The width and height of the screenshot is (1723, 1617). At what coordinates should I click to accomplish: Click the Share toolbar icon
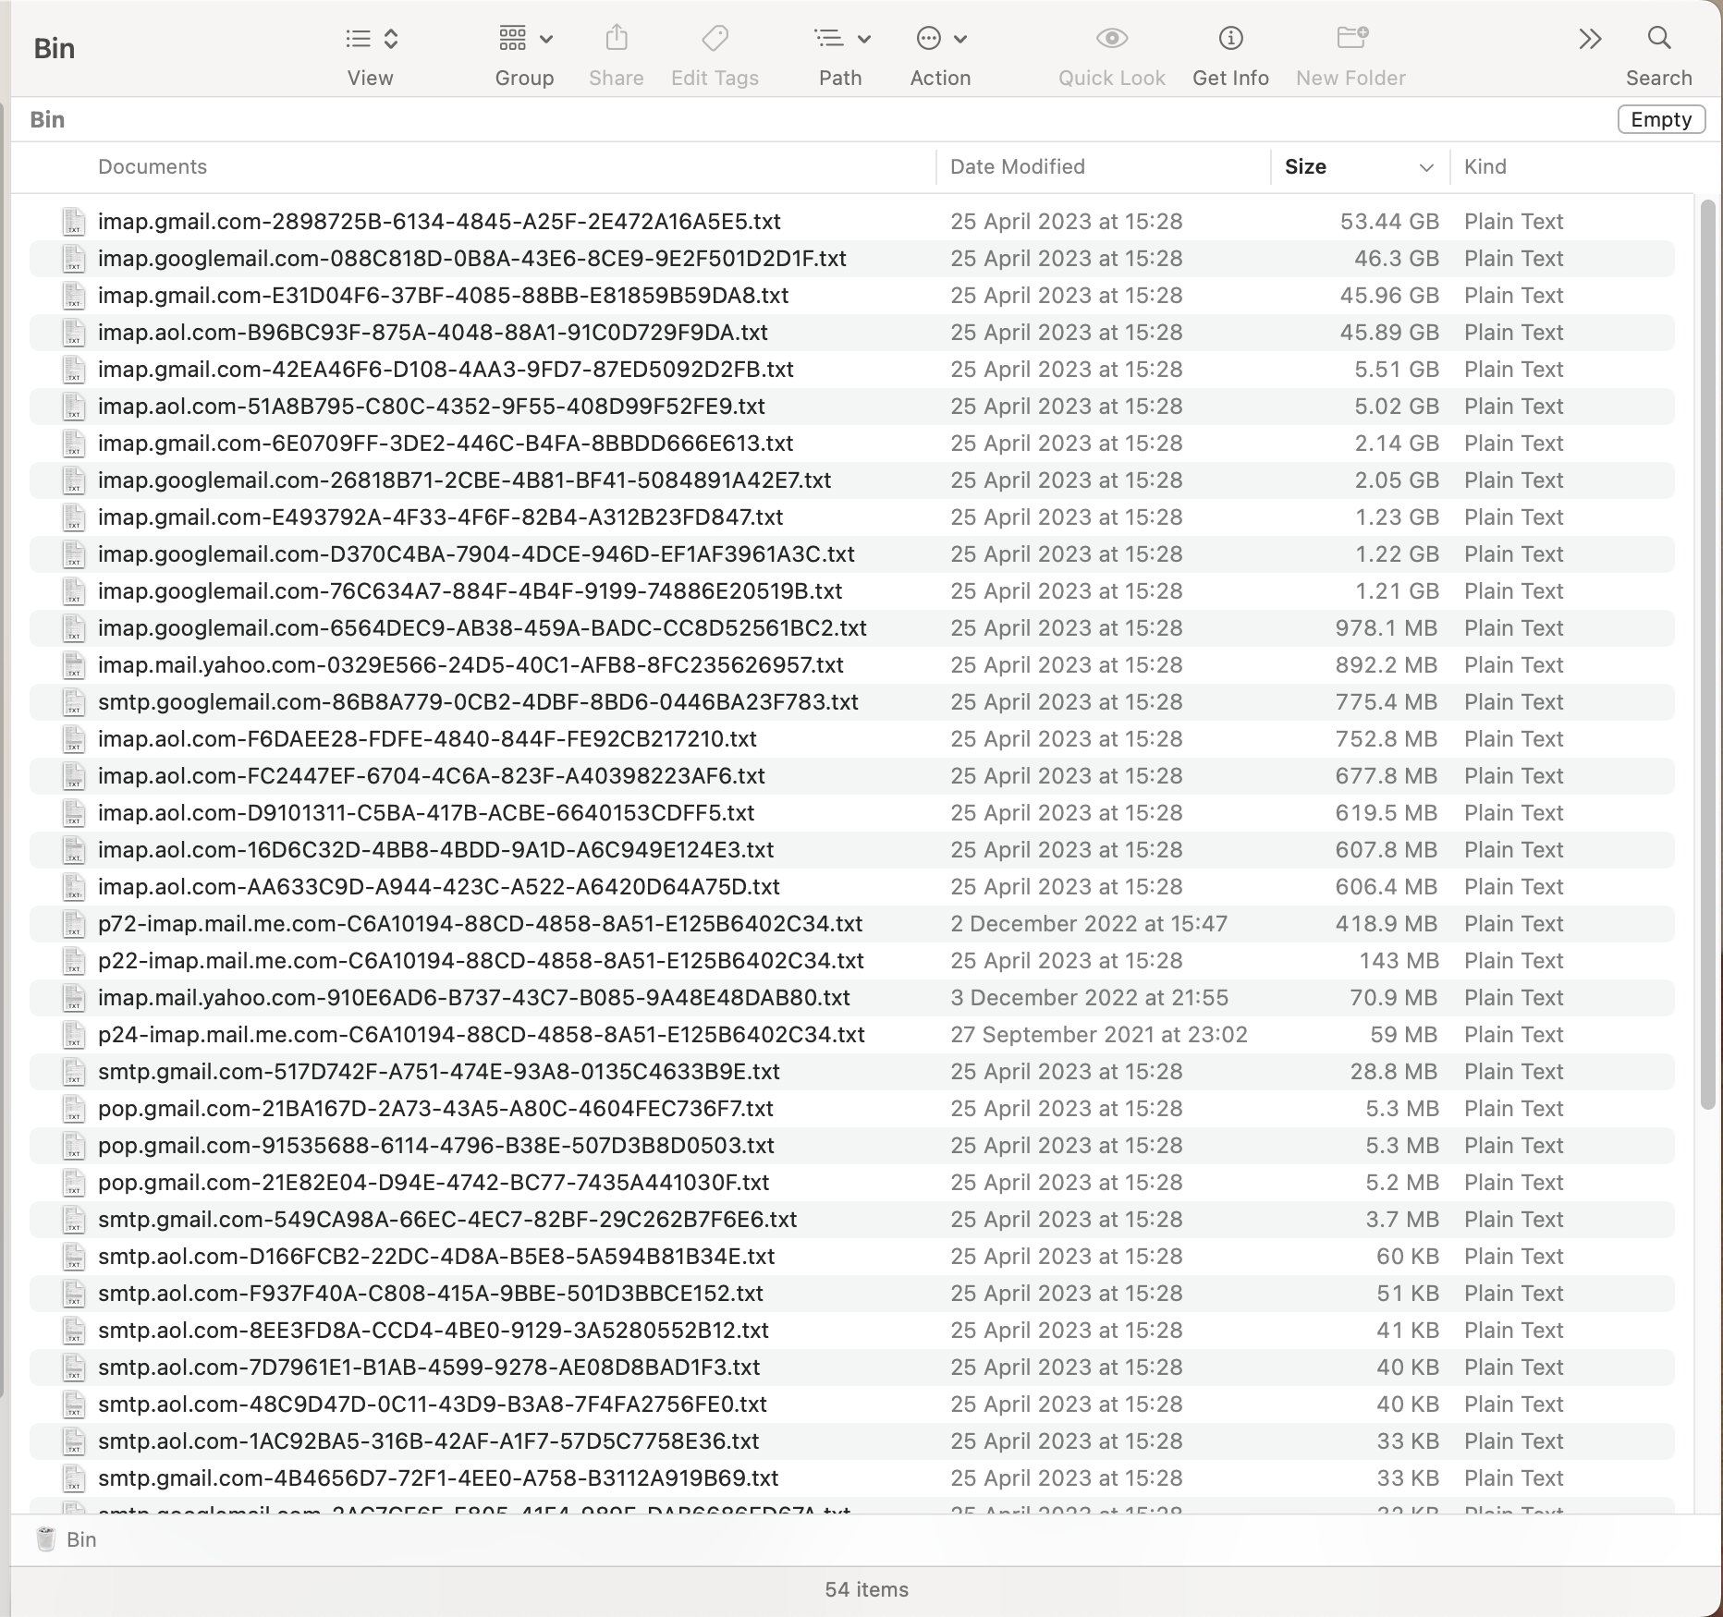point(617,39)
